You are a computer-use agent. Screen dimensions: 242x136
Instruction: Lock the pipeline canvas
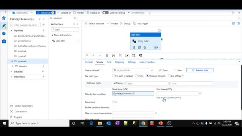click(107, 55)
